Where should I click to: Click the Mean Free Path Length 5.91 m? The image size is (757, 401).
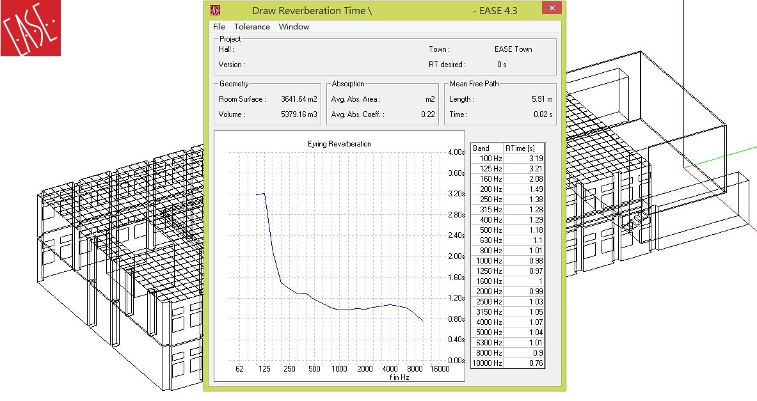tap(542, 99)
